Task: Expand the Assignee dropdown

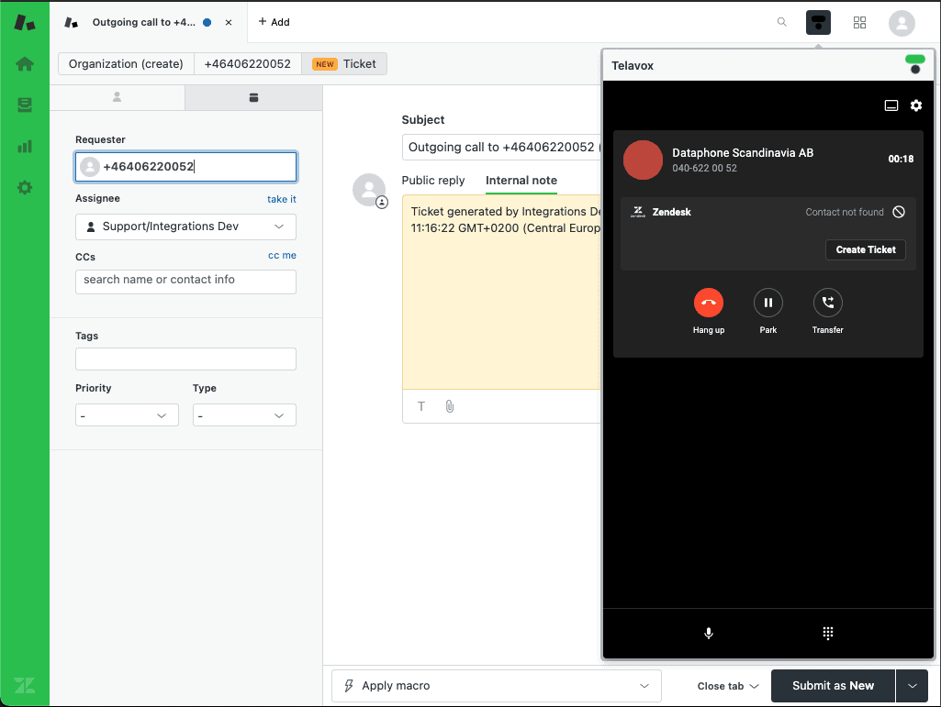Action: [x=186, y=226]
